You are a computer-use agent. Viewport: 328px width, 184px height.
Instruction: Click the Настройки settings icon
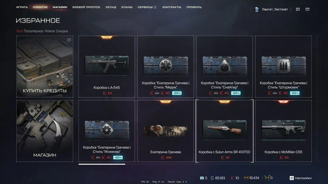tap(292, 178)
